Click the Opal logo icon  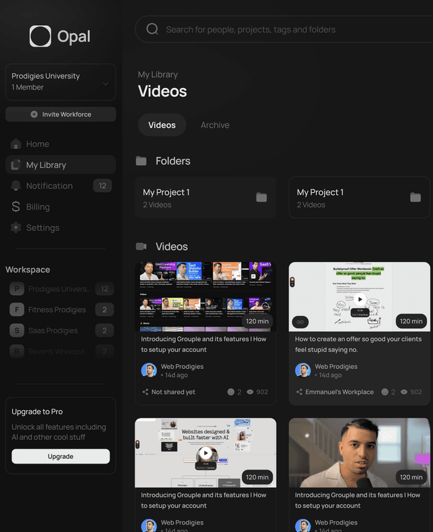tap(40, 36)
